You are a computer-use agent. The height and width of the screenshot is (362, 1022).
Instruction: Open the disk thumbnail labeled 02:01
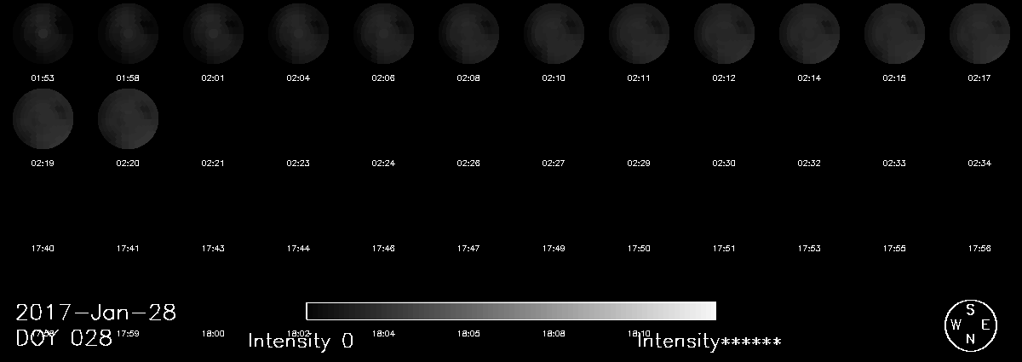[x=213, y=33]
